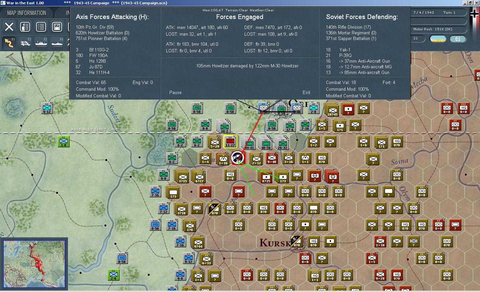Switch to the MAP INFORMATION tab

coord(27,13)
